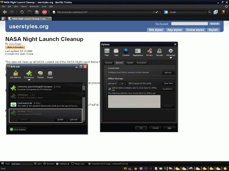Click the connection Settings... button
Viewport: 229px width, 171px height.
point(168,73)
